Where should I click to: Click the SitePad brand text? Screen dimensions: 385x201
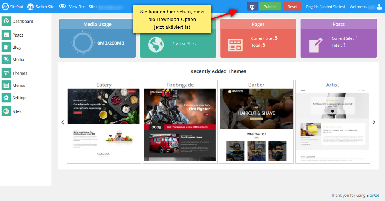click(x=17, y=7)
